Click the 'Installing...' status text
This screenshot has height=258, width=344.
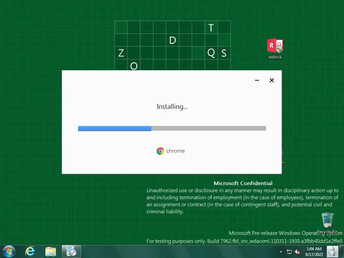click(x=172, y=106)
